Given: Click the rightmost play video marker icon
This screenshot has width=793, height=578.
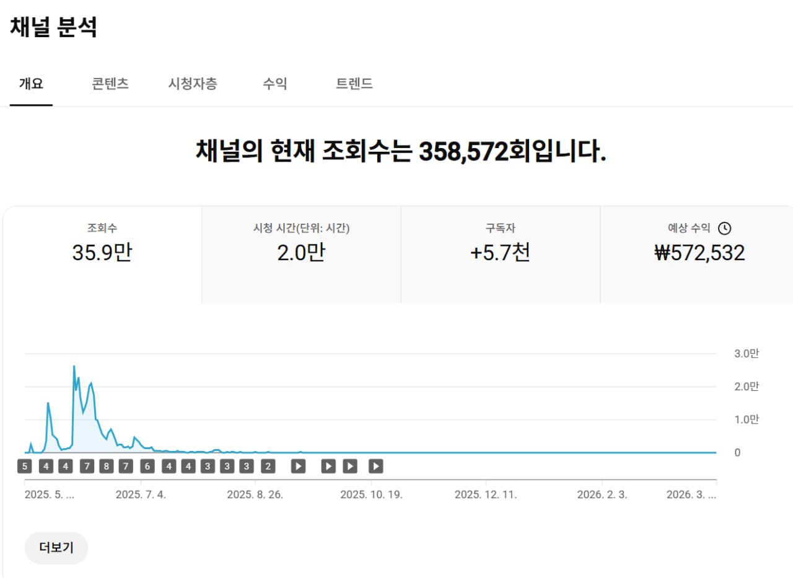Looking at the screenshot, I should pos(376,466).
